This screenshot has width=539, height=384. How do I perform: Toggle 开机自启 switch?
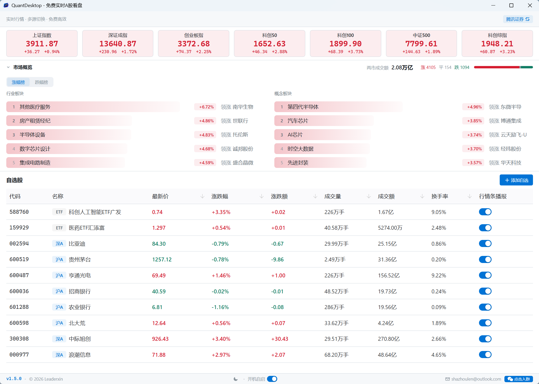tap(272, 379)
